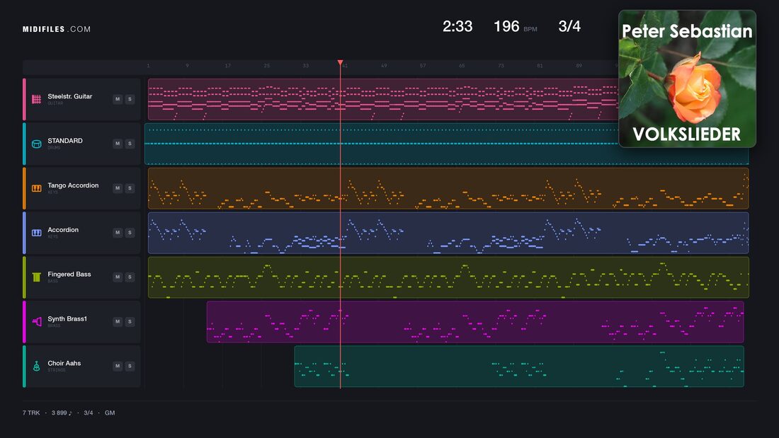Select the Fingered Bass track name
This screenshot has height=438, width=779.
[69, 274]
